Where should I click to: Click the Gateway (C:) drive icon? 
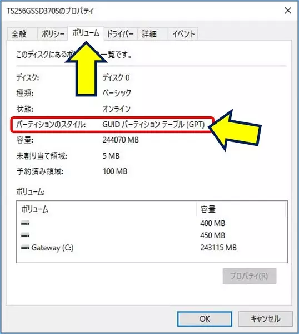(x=25, y=248)
